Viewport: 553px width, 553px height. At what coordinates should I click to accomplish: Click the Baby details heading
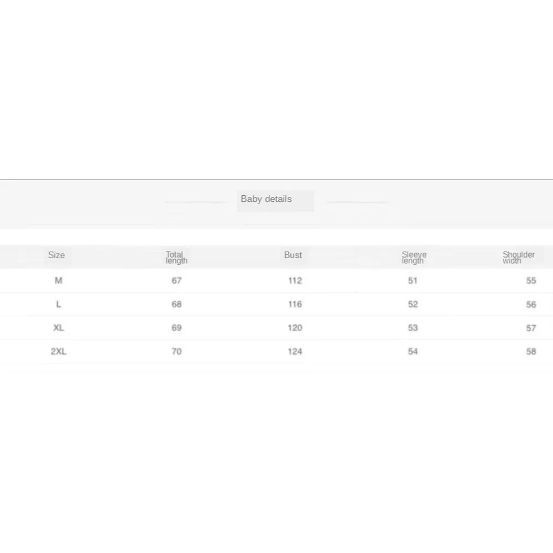click(x=266, y=199)
